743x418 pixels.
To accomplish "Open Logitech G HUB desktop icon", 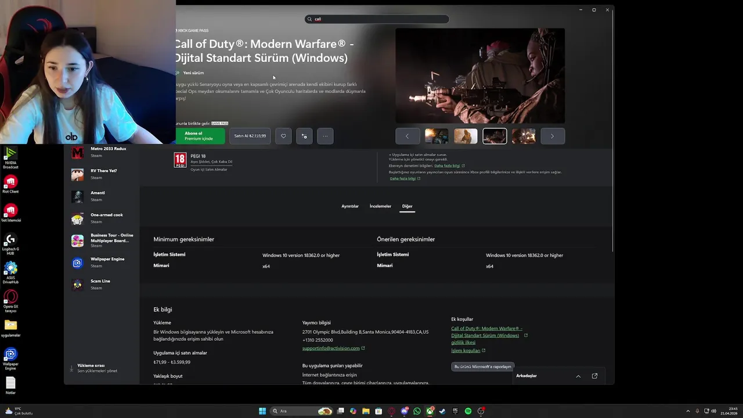I will coord(10,244).
